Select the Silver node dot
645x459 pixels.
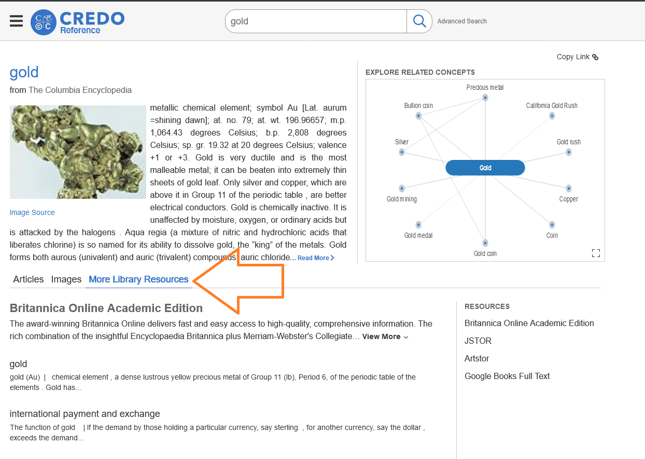(x=402, y=152)
